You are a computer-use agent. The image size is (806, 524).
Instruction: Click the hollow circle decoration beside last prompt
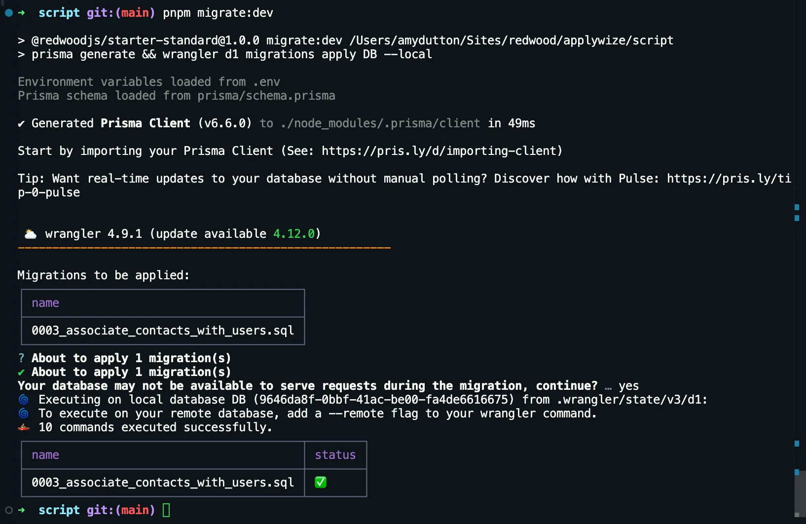click(9, 510)
